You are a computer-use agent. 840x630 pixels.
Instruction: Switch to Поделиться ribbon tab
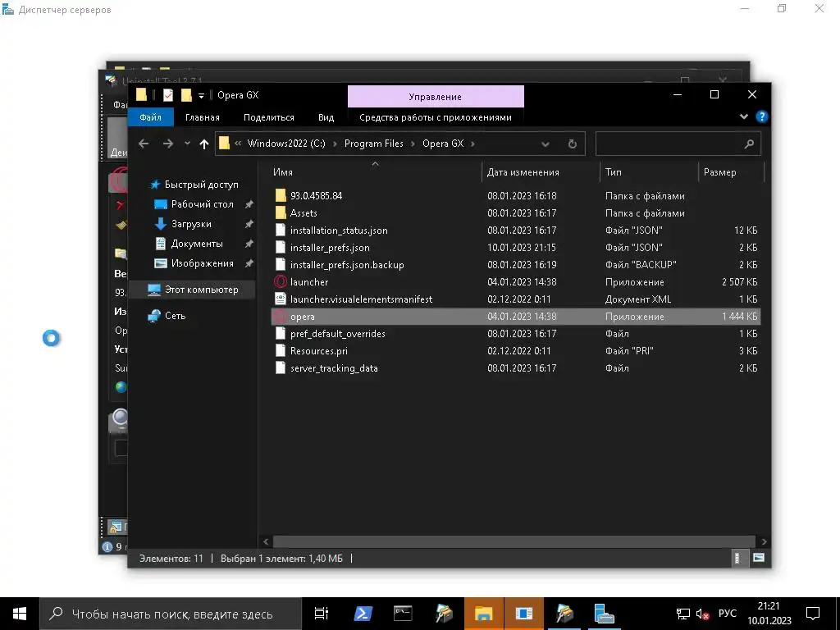click(x=269, y=117)
